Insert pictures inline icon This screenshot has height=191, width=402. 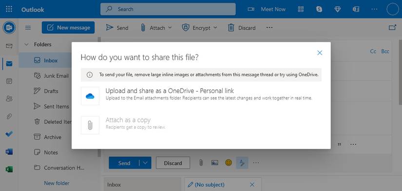[x=214, y=163]
